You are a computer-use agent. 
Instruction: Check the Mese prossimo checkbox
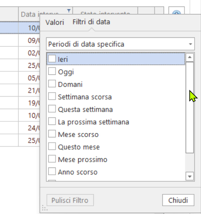(52, 159)
